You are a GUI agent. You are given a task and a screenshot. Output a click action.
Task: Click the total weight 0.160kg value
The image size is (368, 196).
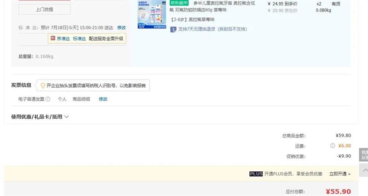(44, 56)
